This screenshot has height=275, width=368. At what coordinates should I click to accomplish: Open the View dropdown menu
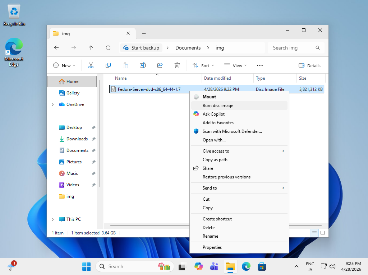pos(235,65)
